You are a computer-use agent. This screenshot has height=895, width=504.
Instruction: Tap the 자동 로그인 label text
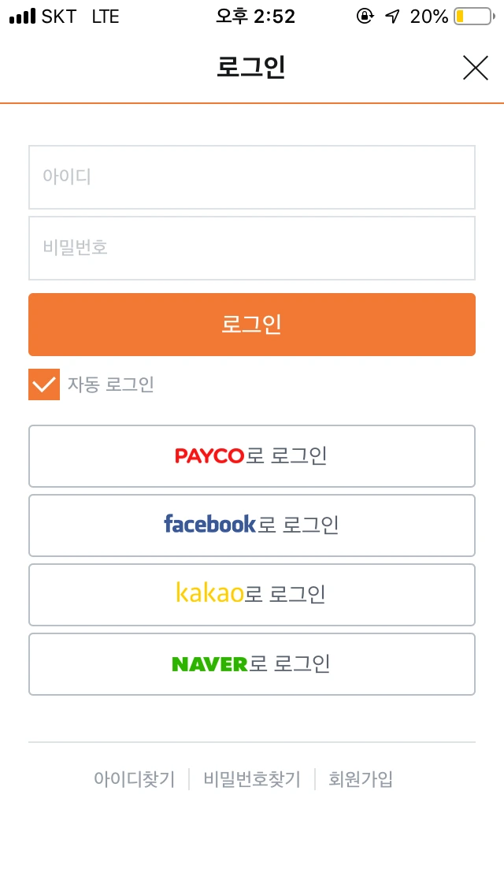(110, 384)
